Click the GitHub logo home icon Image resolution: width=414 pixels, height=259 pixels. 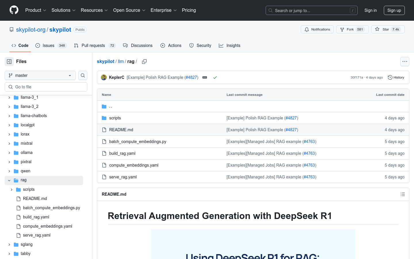[14, 10]
